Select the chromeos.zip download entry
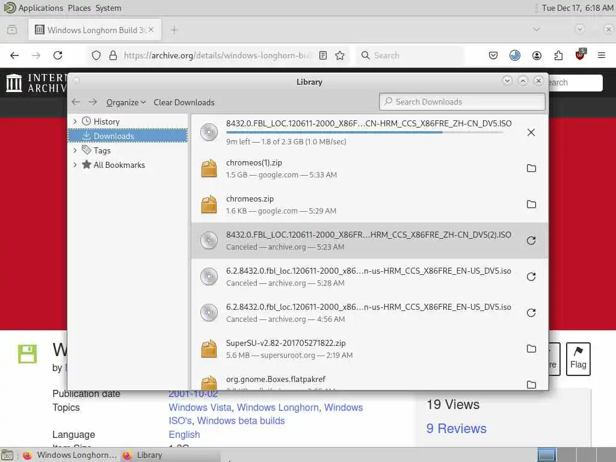The width and height of the screenshot is (616, 462). (x=369, y=205)
